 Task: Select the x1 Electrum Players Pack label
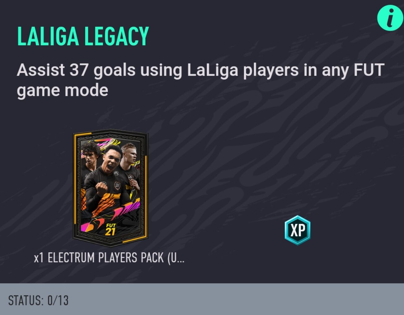(109, 257)
